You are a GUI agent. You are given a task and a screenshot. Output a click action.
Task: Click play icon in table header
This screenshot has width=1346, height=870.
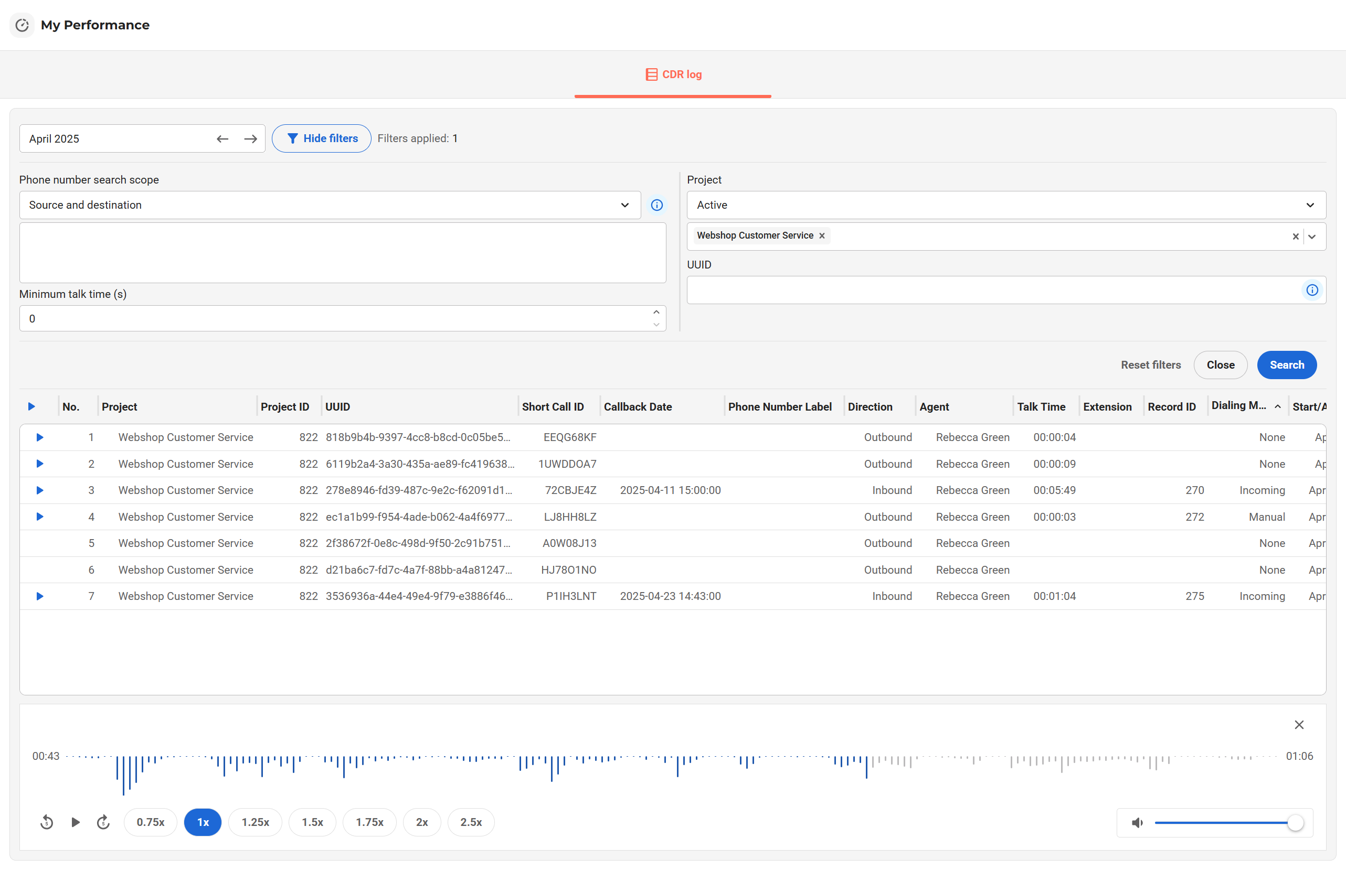pos(31,407)
